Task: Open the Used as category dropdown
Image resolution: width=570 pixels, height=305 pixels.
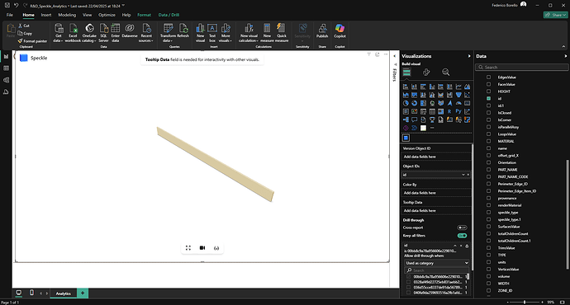Action: [x=437, y=263]
